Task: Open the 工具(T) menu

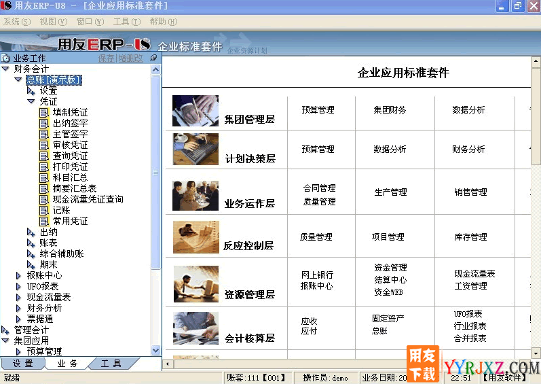Action: click(127, 22)
